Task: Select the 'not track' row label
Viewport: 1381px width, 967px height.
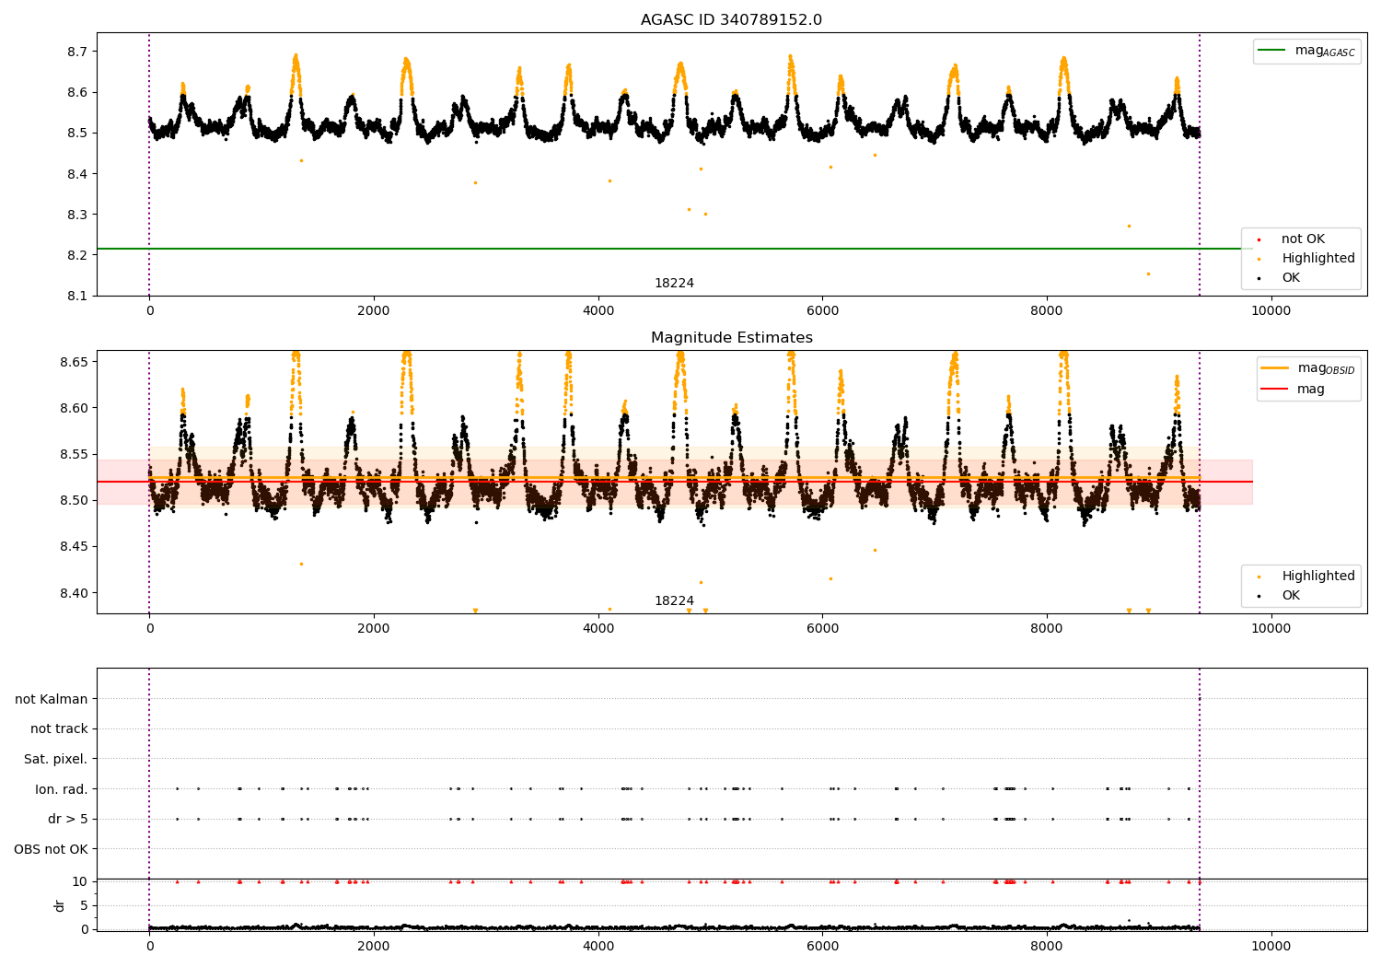Action: 59,729
